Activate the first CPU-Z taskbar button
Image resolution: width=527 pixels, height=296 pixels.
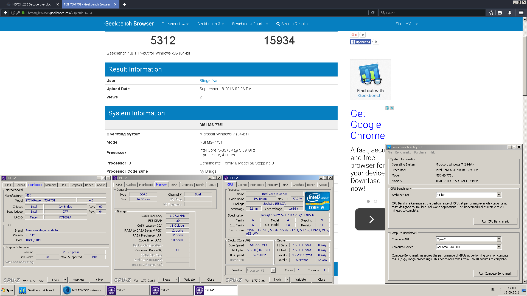click(128, 290)
